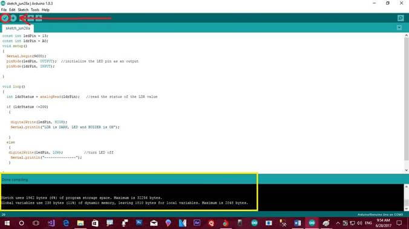Open the File menu
The image size is (409, 229).
4,10
